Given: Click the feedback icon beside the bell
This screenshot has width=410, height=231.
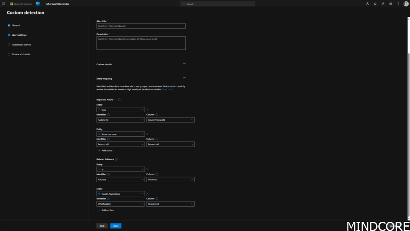Looking at the screenshot, I should point(383,4).
